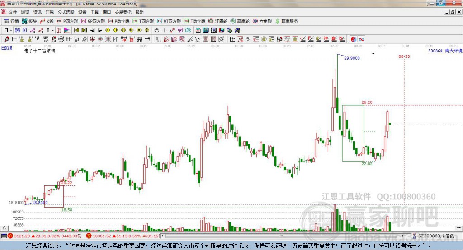Open the 交易委托 menu
This screenshot has height=250, width=463.
pyautogui.click(x=123, y=12)
